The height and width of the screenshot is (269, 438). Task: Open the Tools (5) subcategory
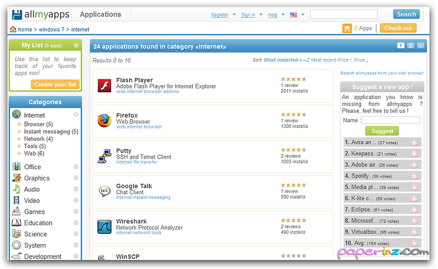(x=35, y=146)
